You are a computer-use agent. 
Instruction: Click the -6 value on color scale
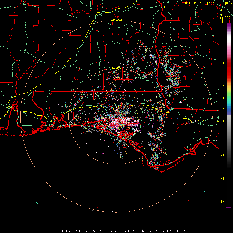pyautogui.click(x=222, y=179)
